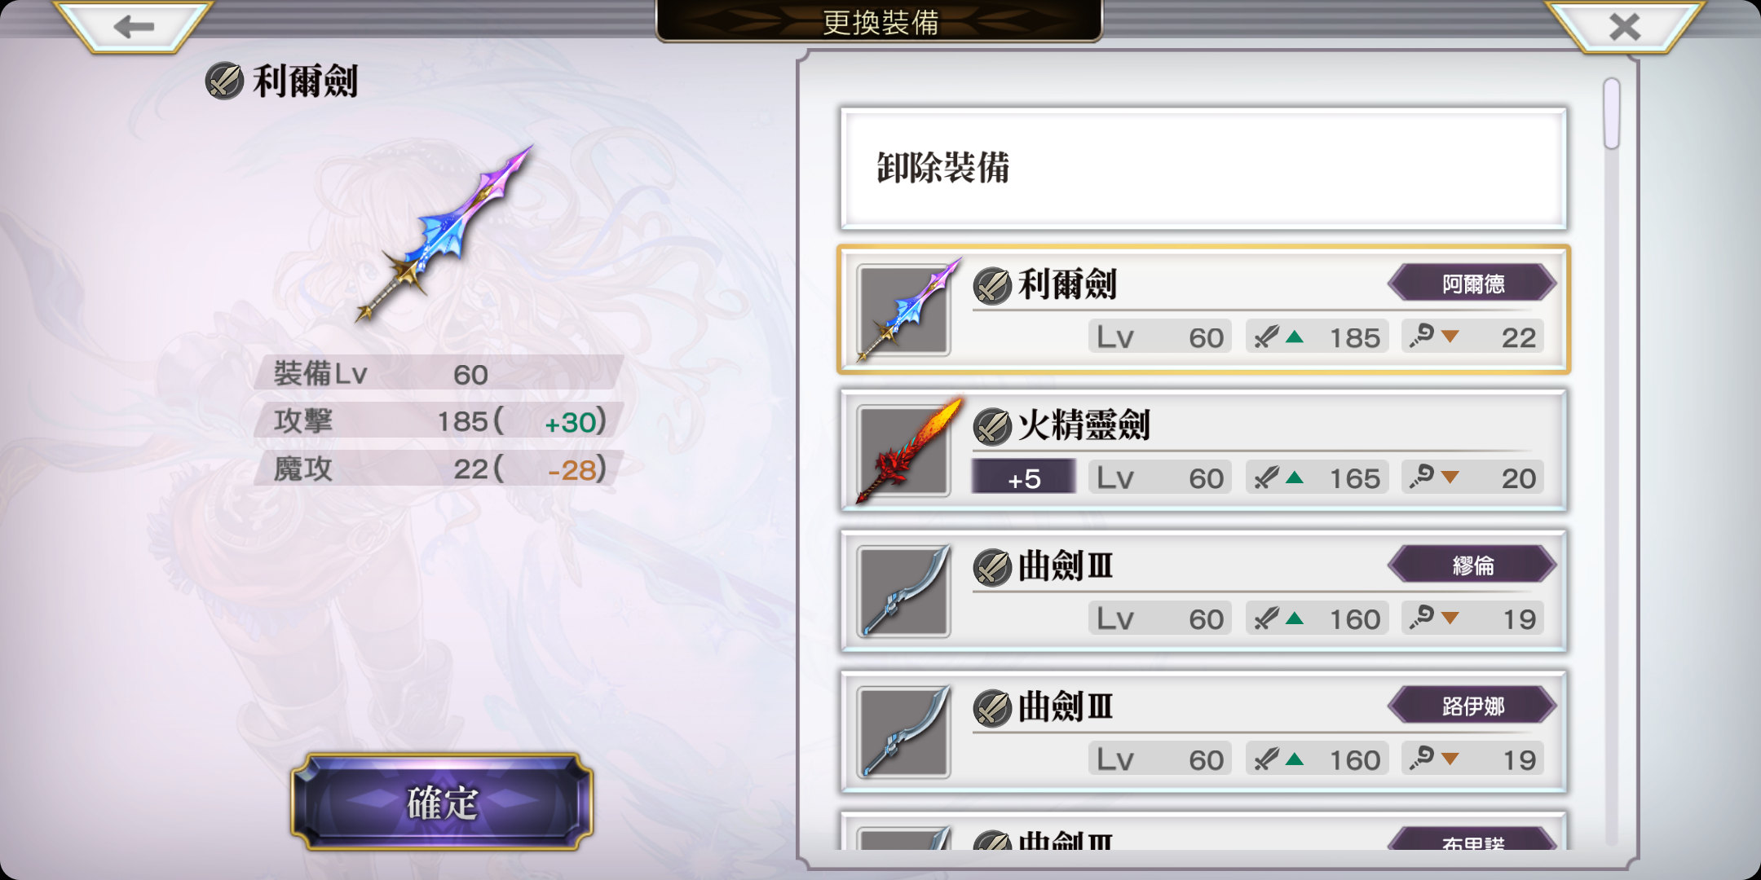Confirm with the 確定 button
Viewport: 1761px width, 880px height.
click(442, 802)
